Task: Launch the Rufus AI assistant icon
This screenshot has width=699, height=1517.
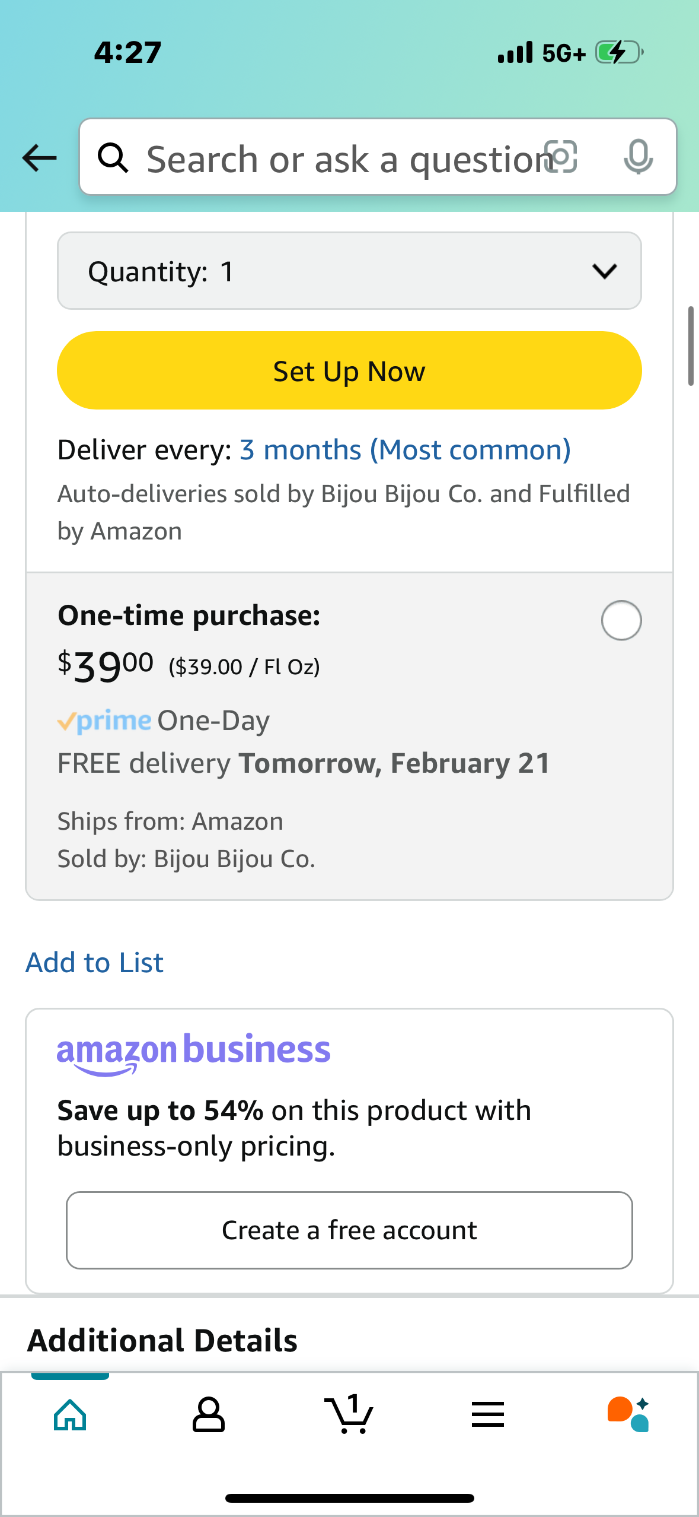Action: [x=628, y=1414]
